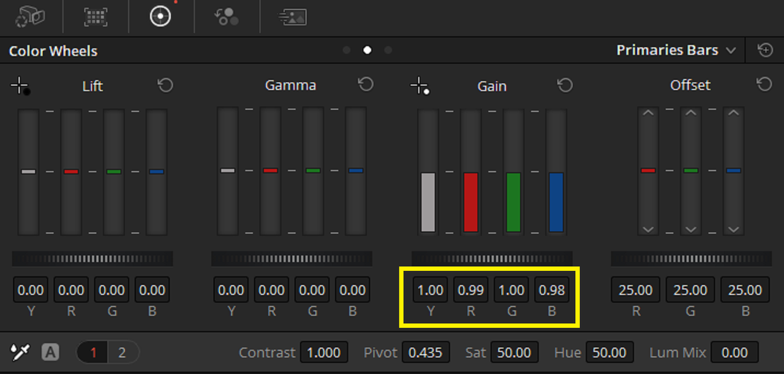The height and width of the screenshot is (374, 784).
Task: Select the Color Wheels palette icon
Action: (160, 17)
